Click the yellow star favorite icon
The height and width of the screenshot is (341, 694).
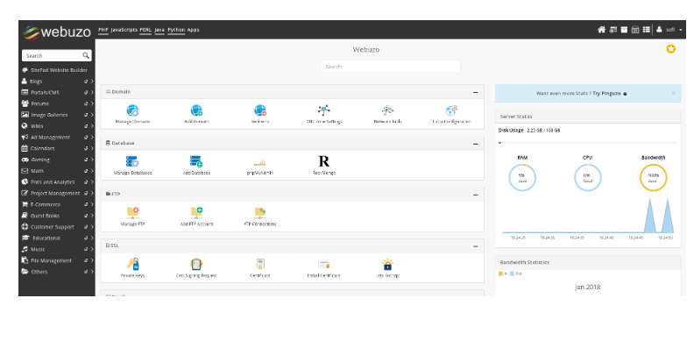tap(671, 49)
